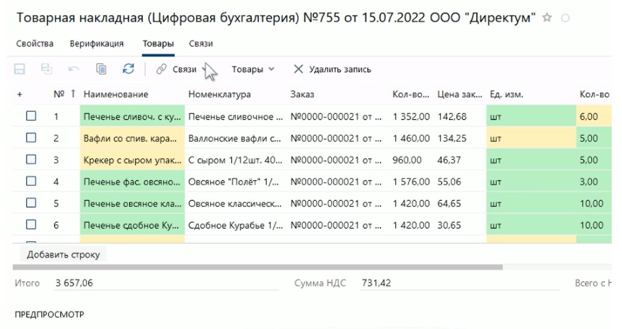Click price cell 30,65

pyautogui.click(x=450, y=225)
